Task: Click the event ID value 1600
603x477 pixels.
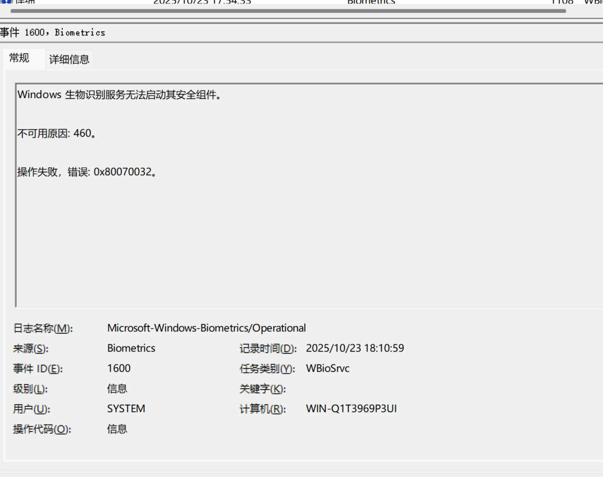Action: (119, 368)
